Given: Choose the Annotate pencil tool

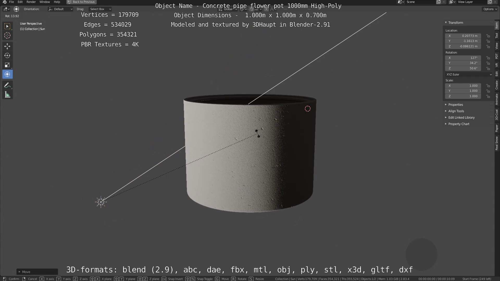Looking at the screenshot, I should click(7, 85).
